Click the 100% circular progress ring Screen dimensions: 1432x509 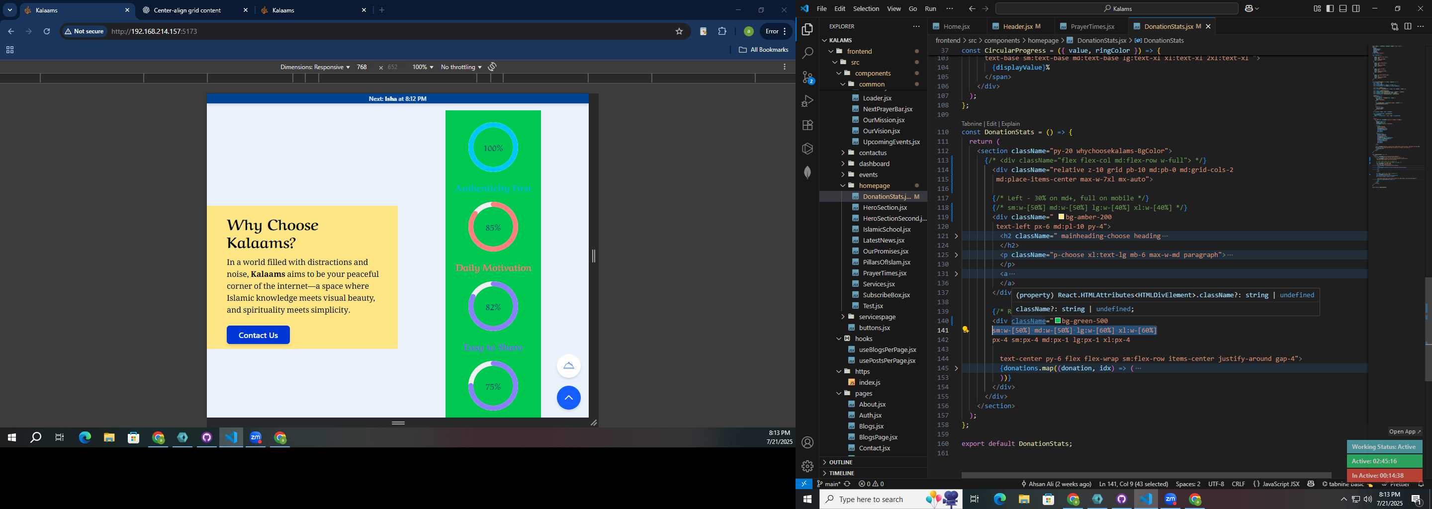[x=493, y=147]
